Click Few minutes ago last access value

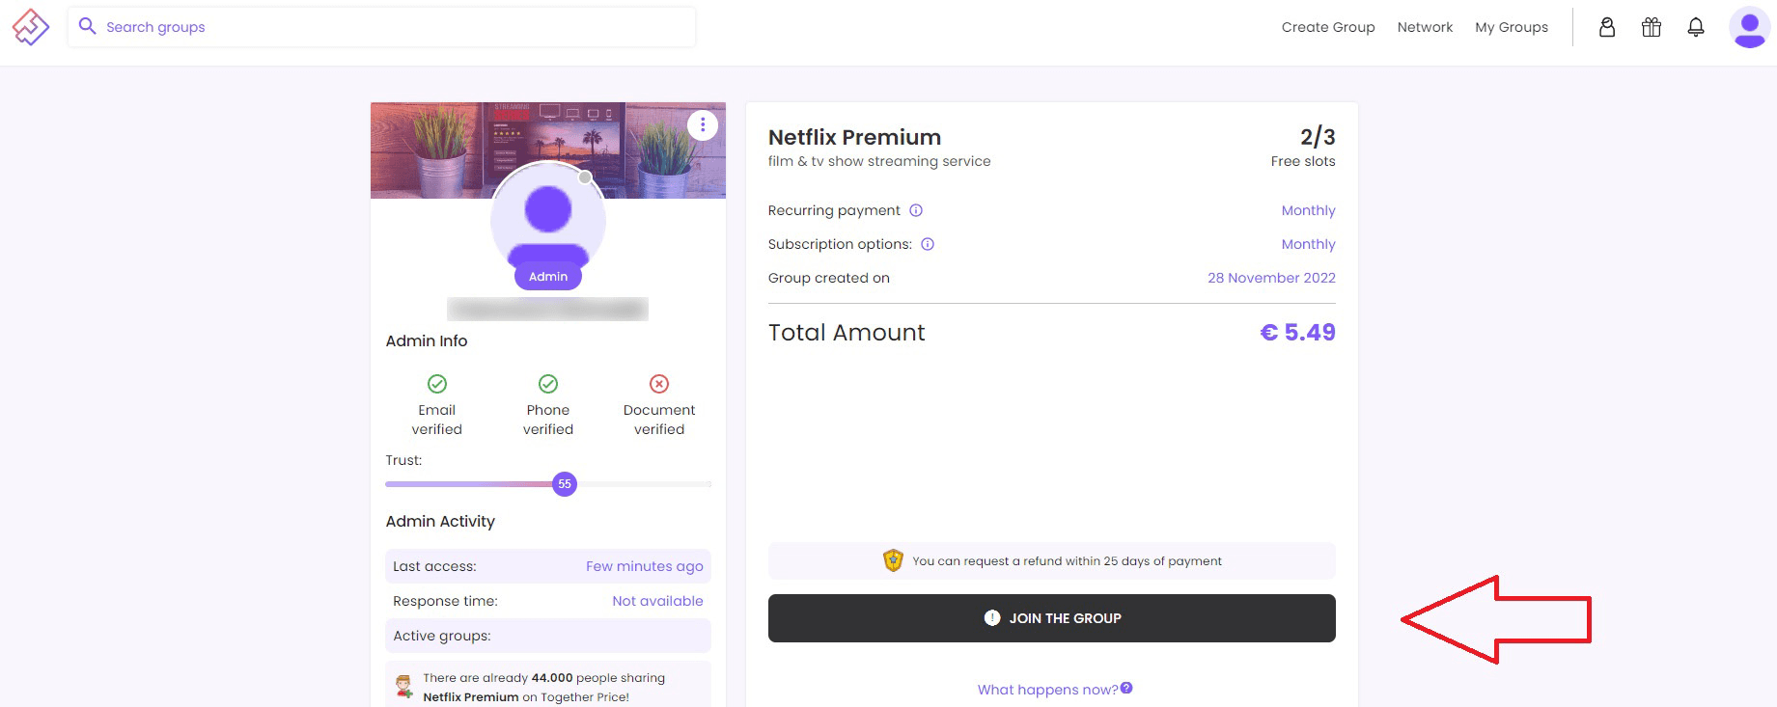(645, 566)
